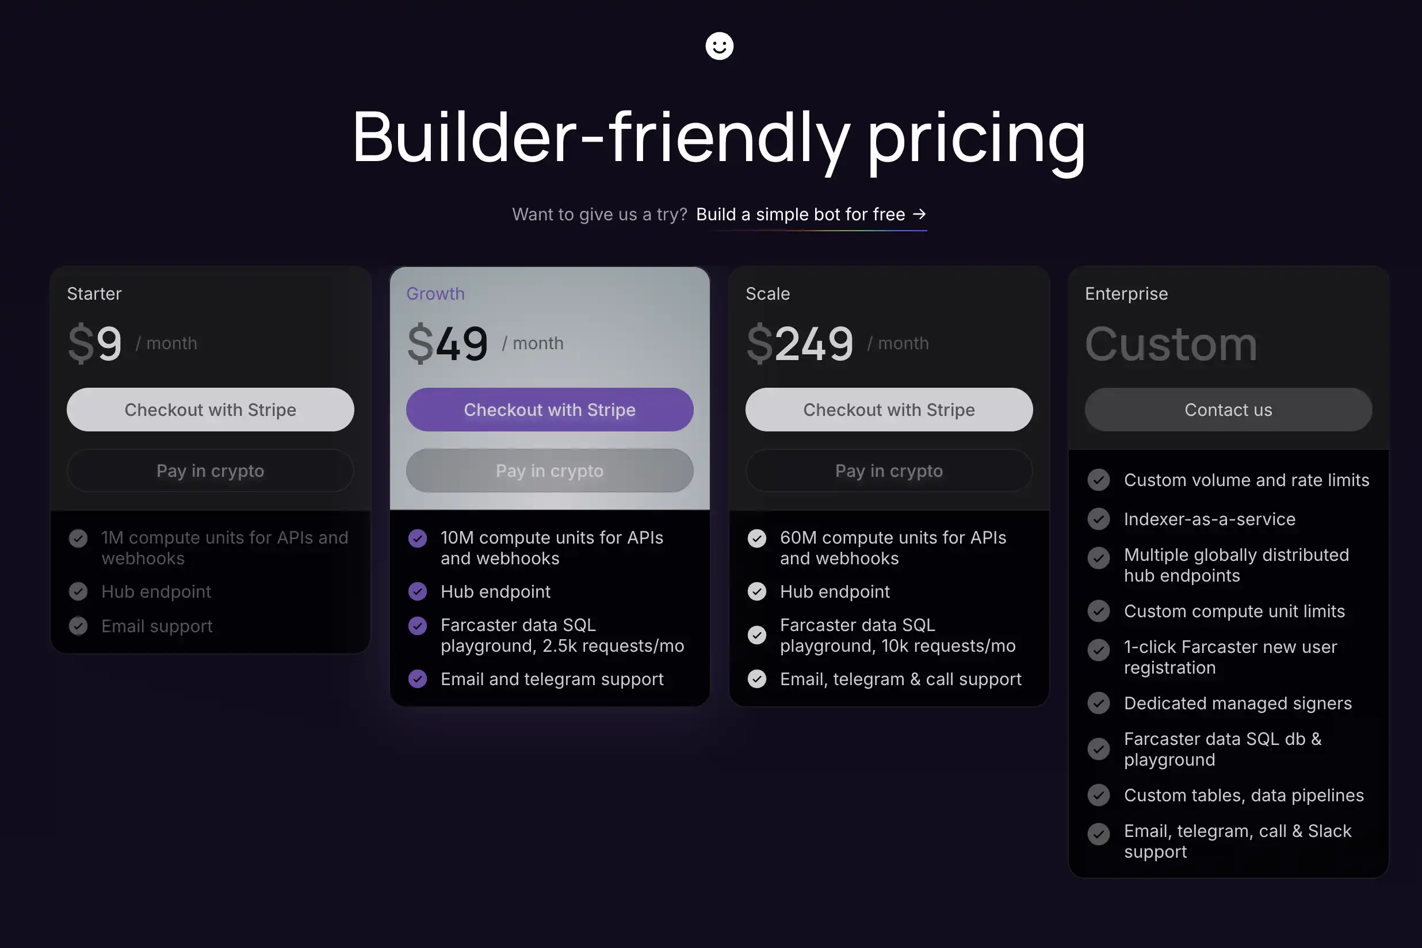Click the crypto payment icon on Scale
This screenshot has width=1422, height=948.
pyautogui.click(x=889, y=471)
